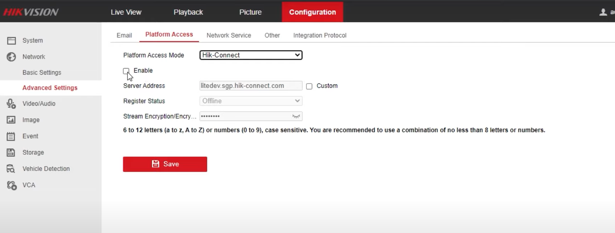
Task: Save the platform access settings
Action: pyautogui.click(x=165, y=164)
